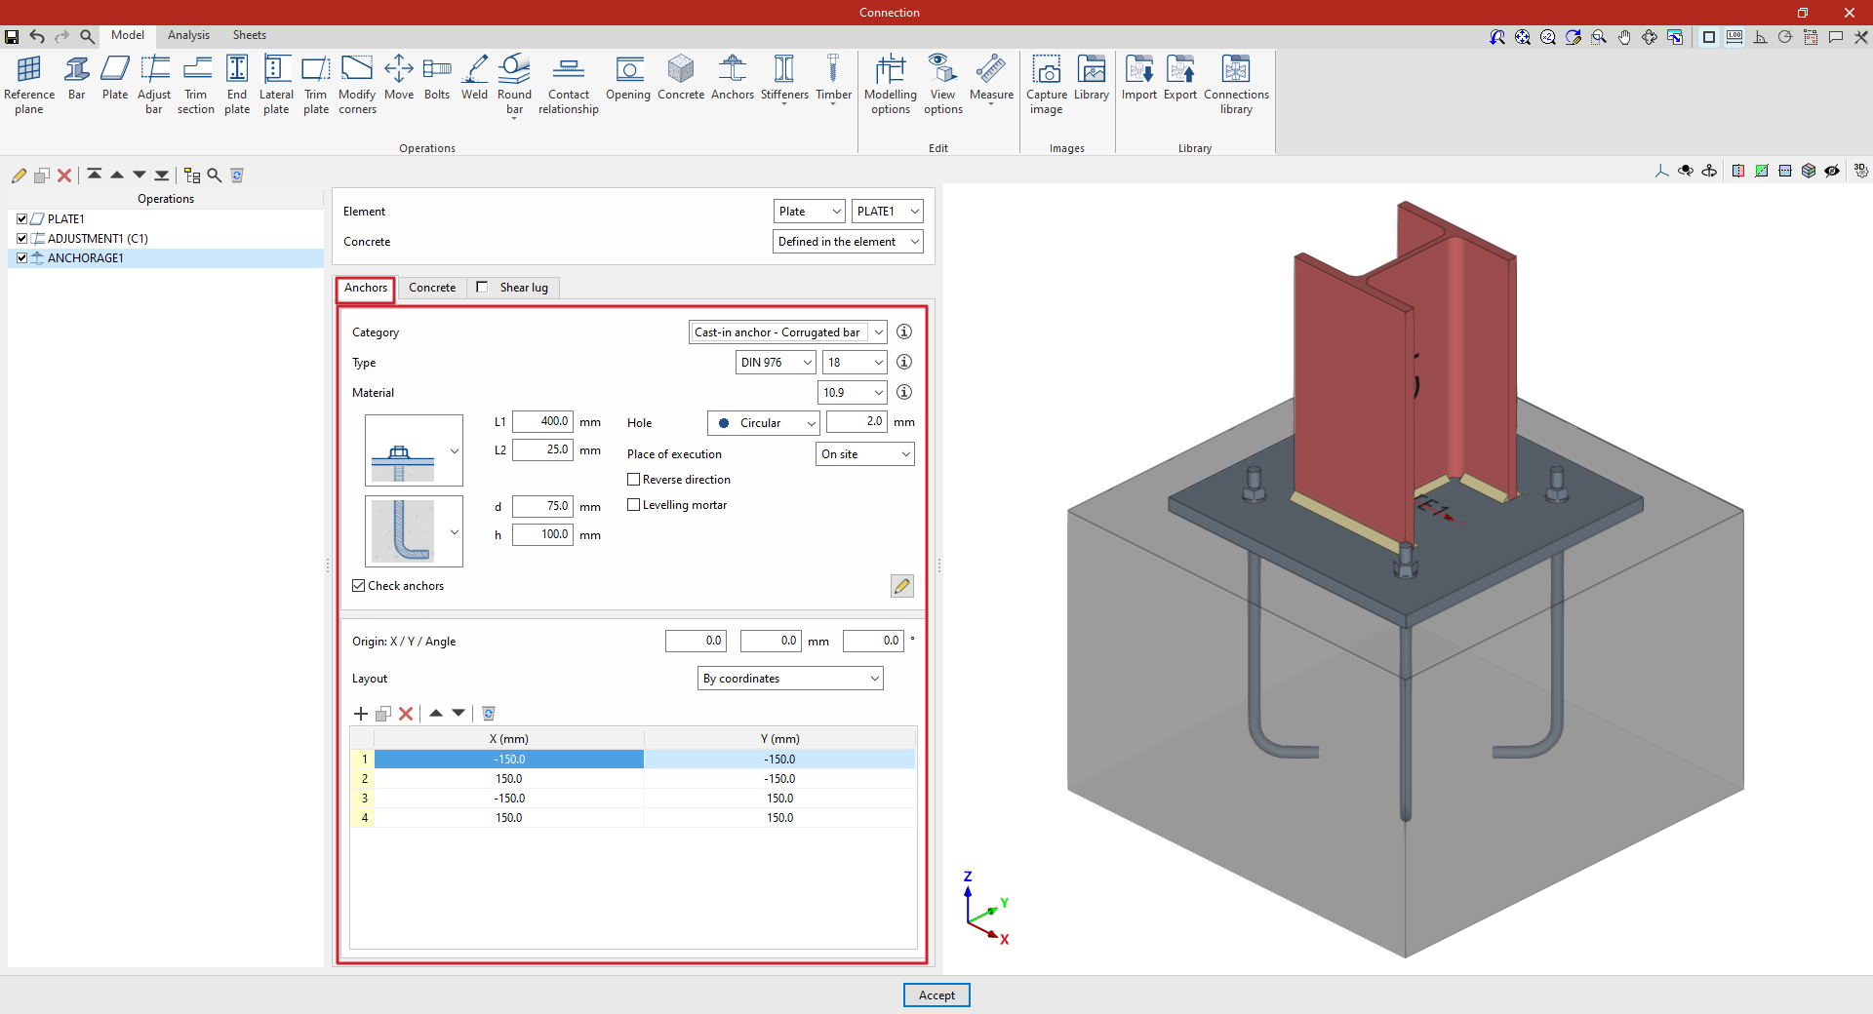Uncheck the Check anchors option
This screenshot has height=1014, width=1873.
359,586
